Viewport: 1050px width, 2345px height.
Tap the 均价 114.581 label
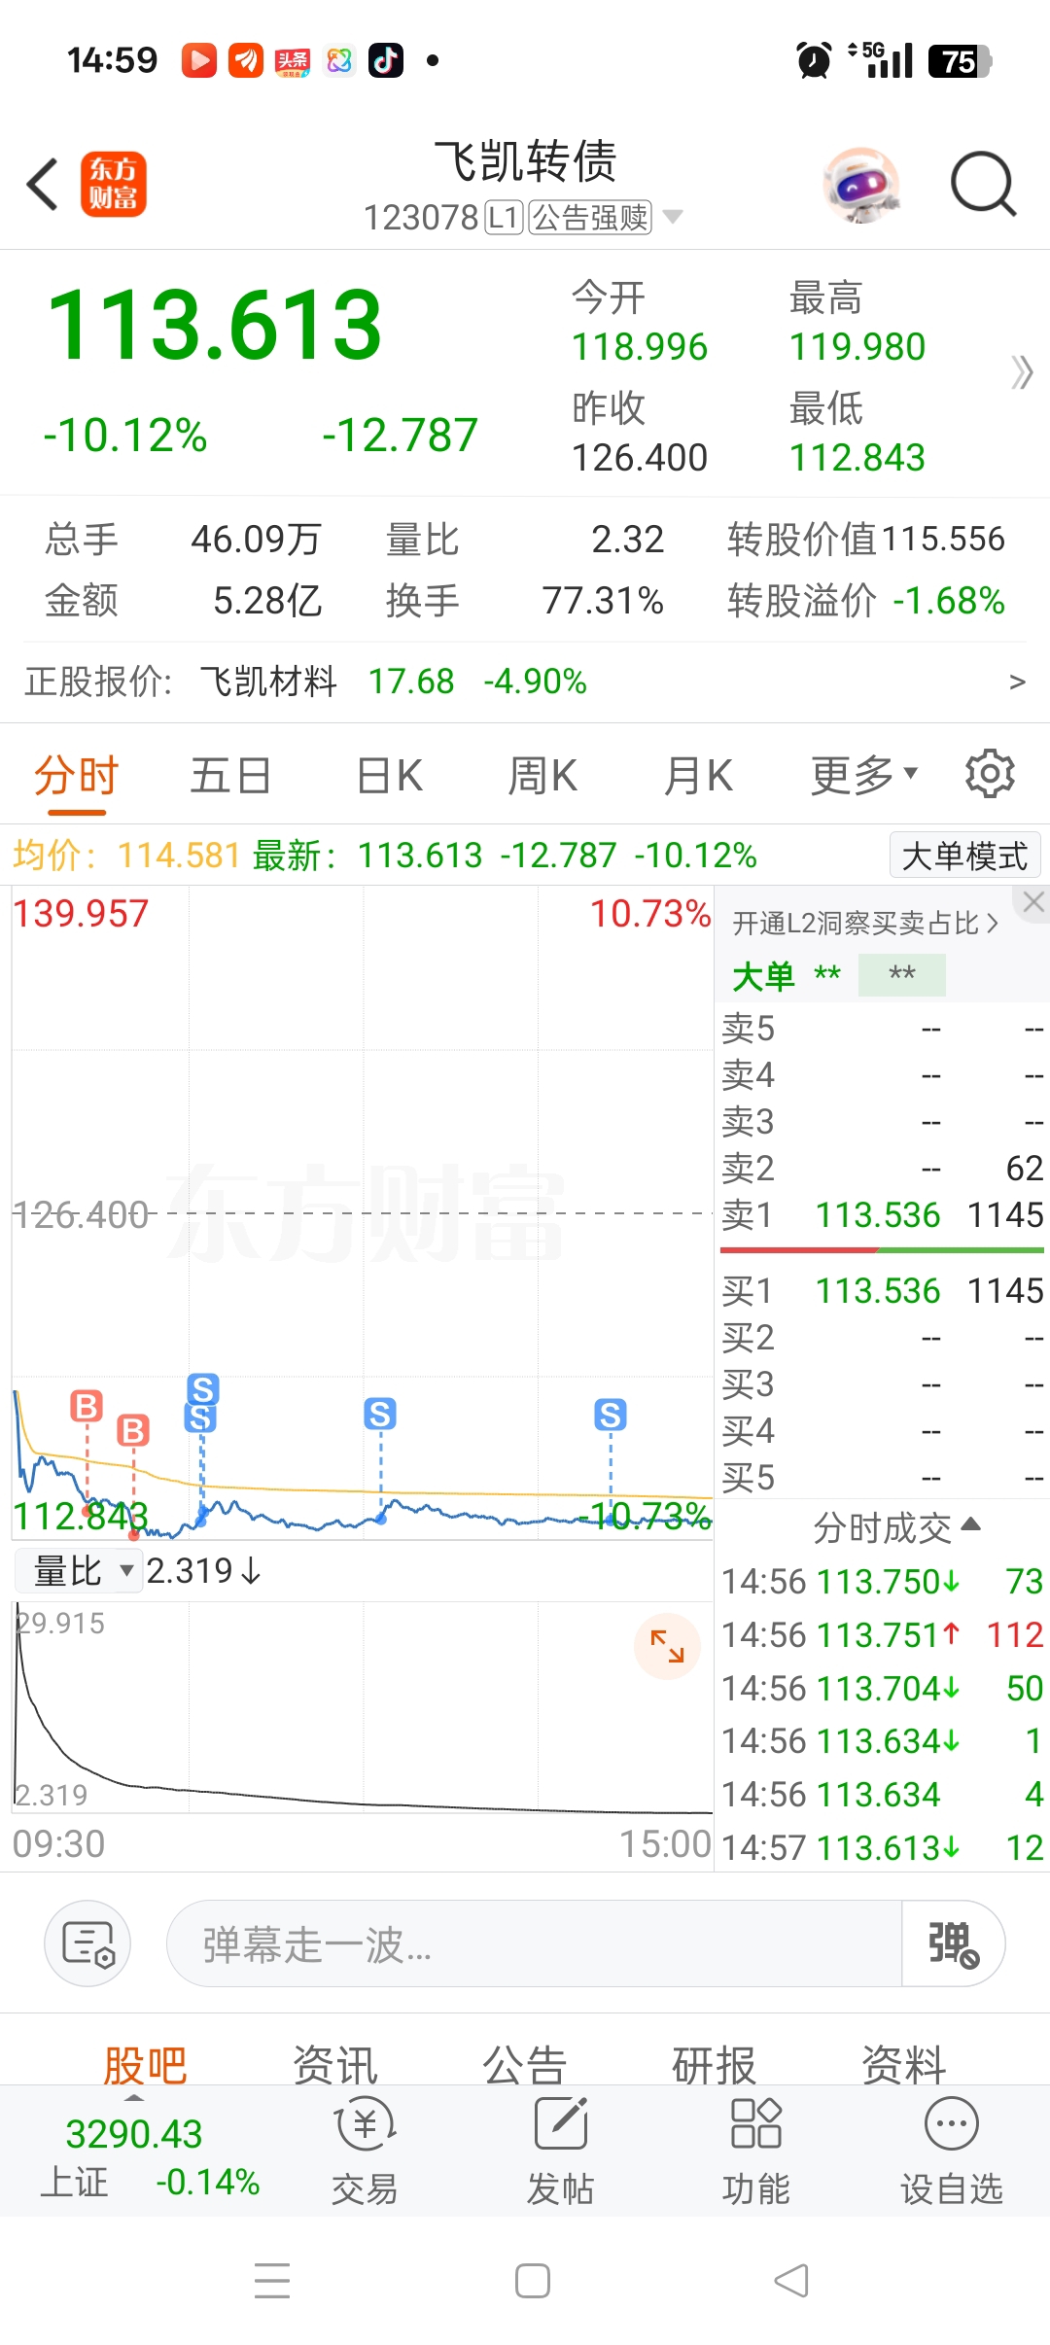(x=126, y=856)
